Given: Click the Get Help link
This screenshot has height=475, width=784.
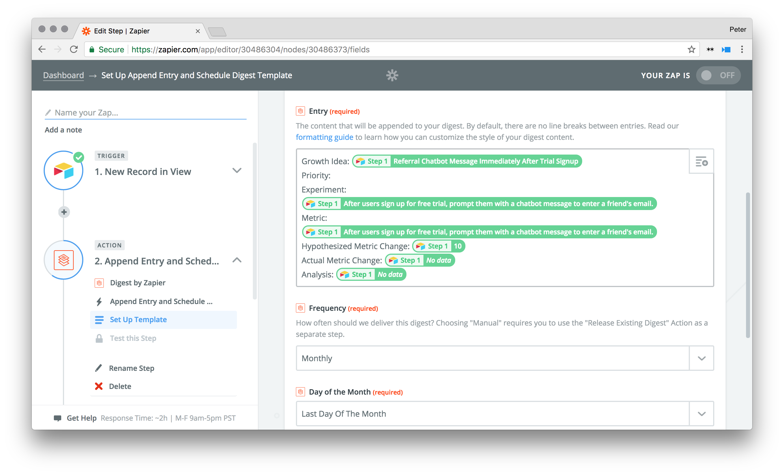Looking at the screenshot, I should tap(81, 418).
